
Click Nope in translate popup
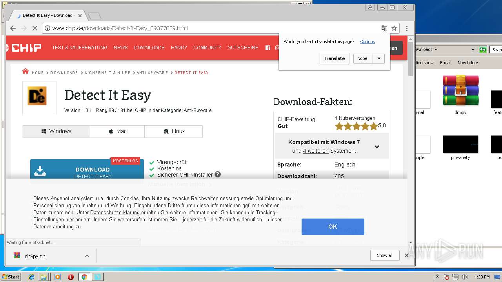click(363, 58)
